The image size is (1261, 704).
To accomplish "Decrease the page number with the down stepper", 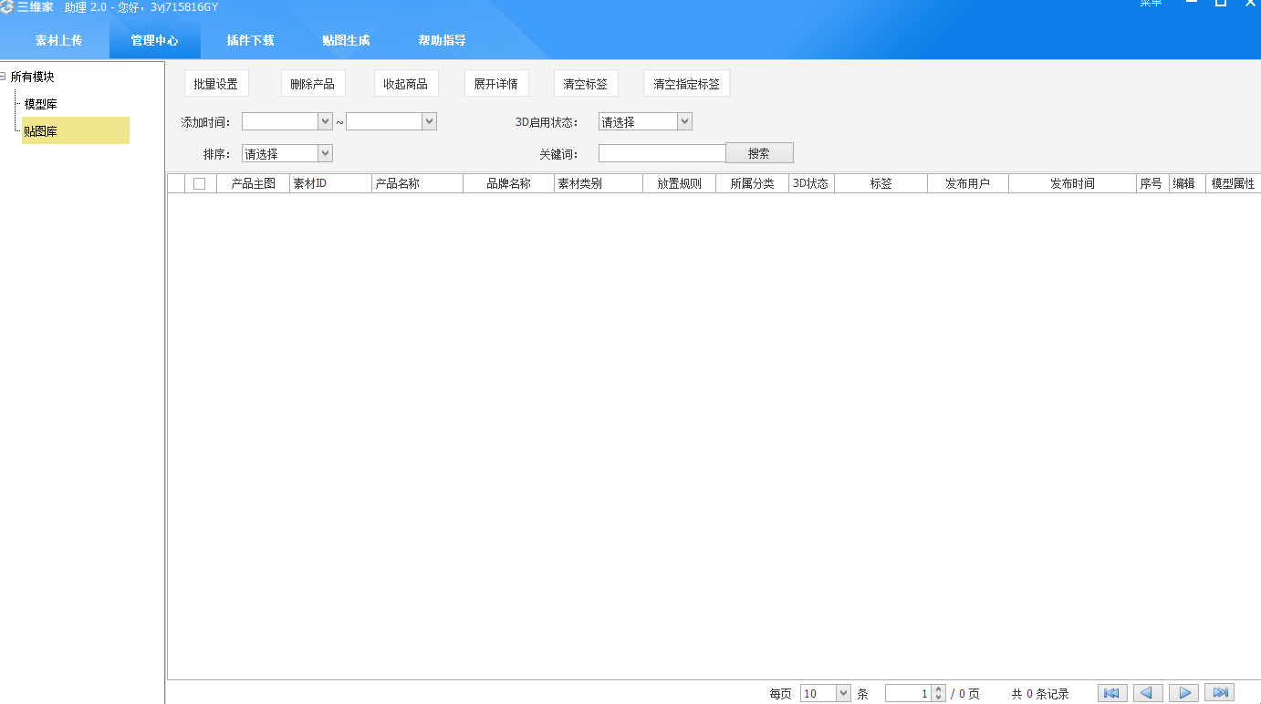I will pos(938,698).
